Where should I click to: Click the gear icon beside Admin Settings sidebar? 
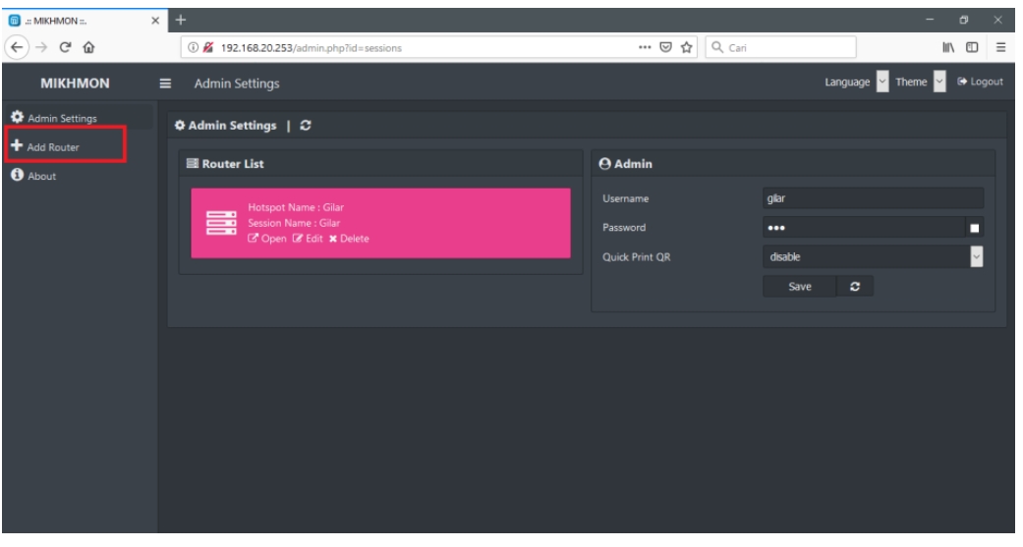point(17,117)
